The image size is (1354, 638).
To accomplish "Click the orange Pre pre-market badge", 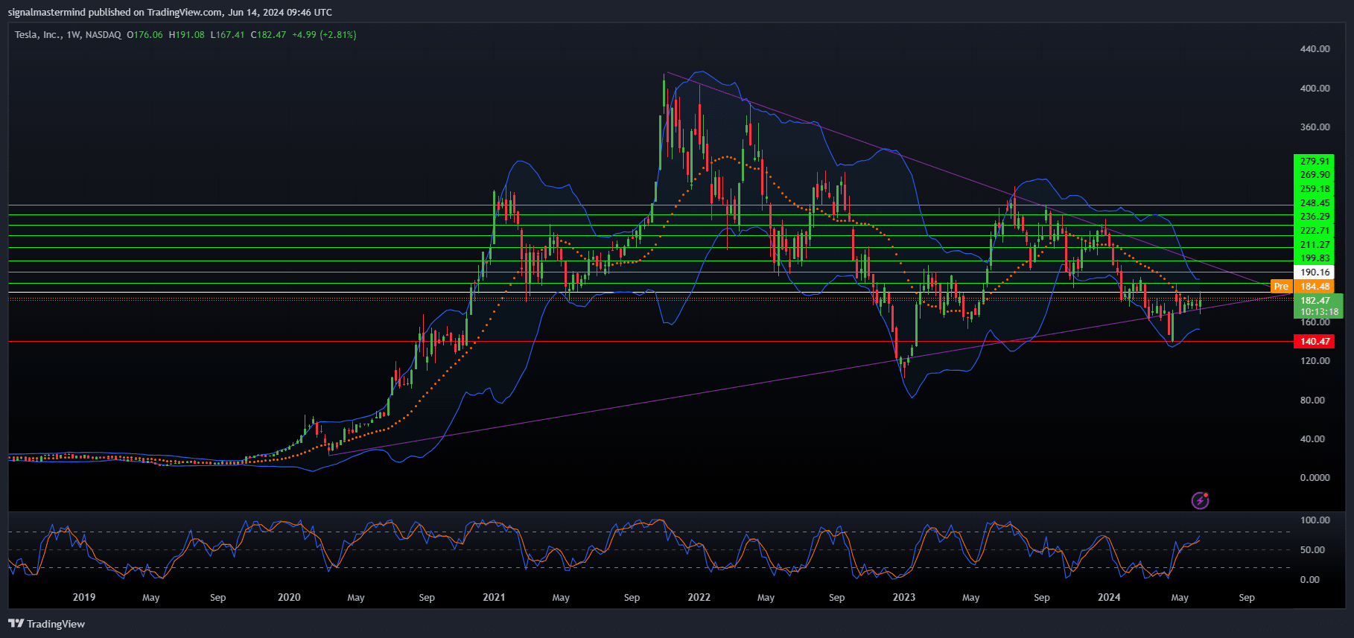I will (1281, 287).
